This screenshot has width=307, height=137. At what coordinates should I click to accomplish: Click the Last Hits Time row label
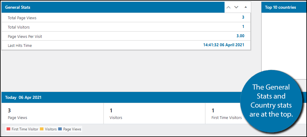click(20, 46)
